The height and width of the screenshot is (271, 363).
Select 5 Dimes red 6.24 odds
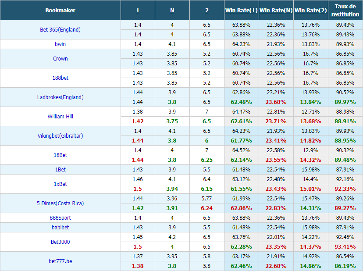coord(207,208)
